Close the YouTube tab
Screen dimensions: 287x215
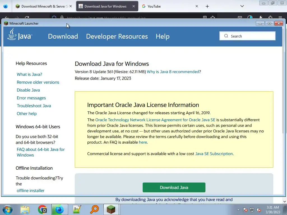pos(196,6)
